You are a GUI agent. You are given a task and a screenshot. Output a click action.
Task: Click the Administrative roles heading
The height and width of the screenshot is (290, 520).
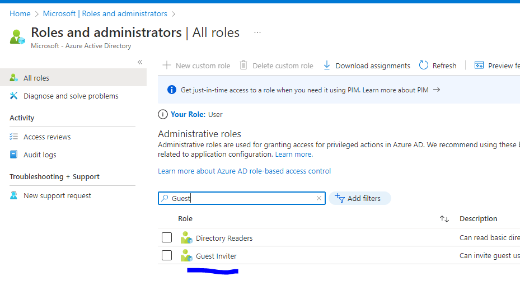coord(199,134)
